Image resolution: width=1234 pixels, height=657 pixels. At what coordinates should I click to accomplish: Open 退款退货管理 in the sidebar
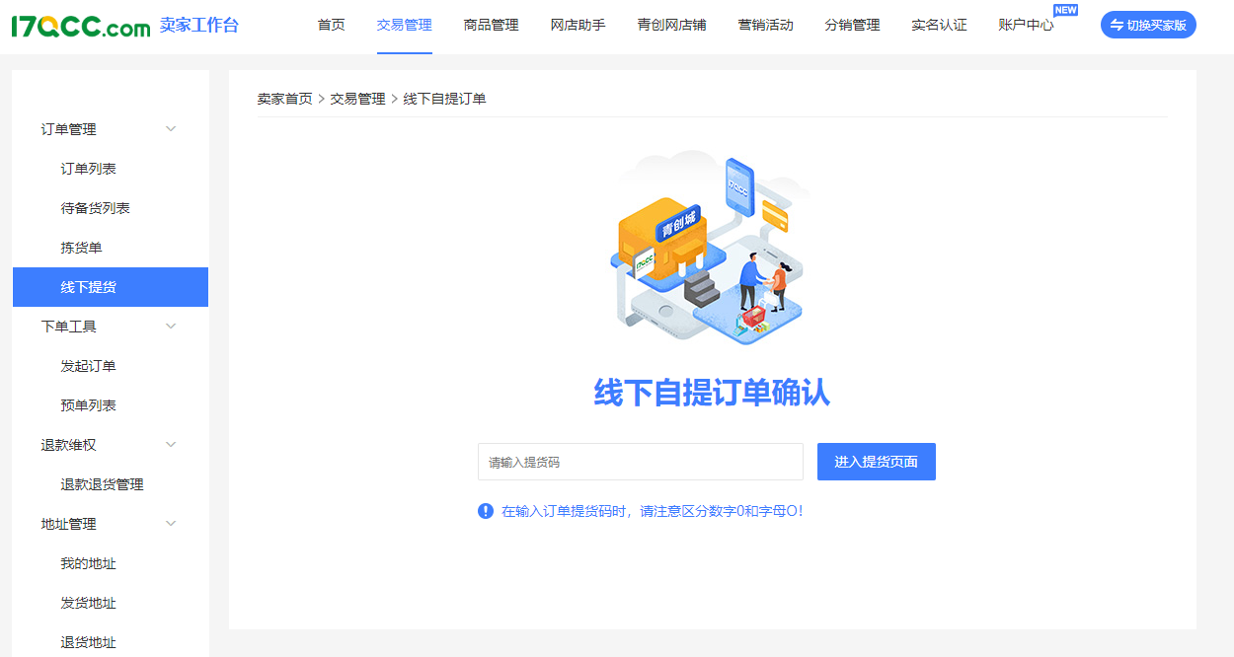pyautogui.click(x=103, y=484)
